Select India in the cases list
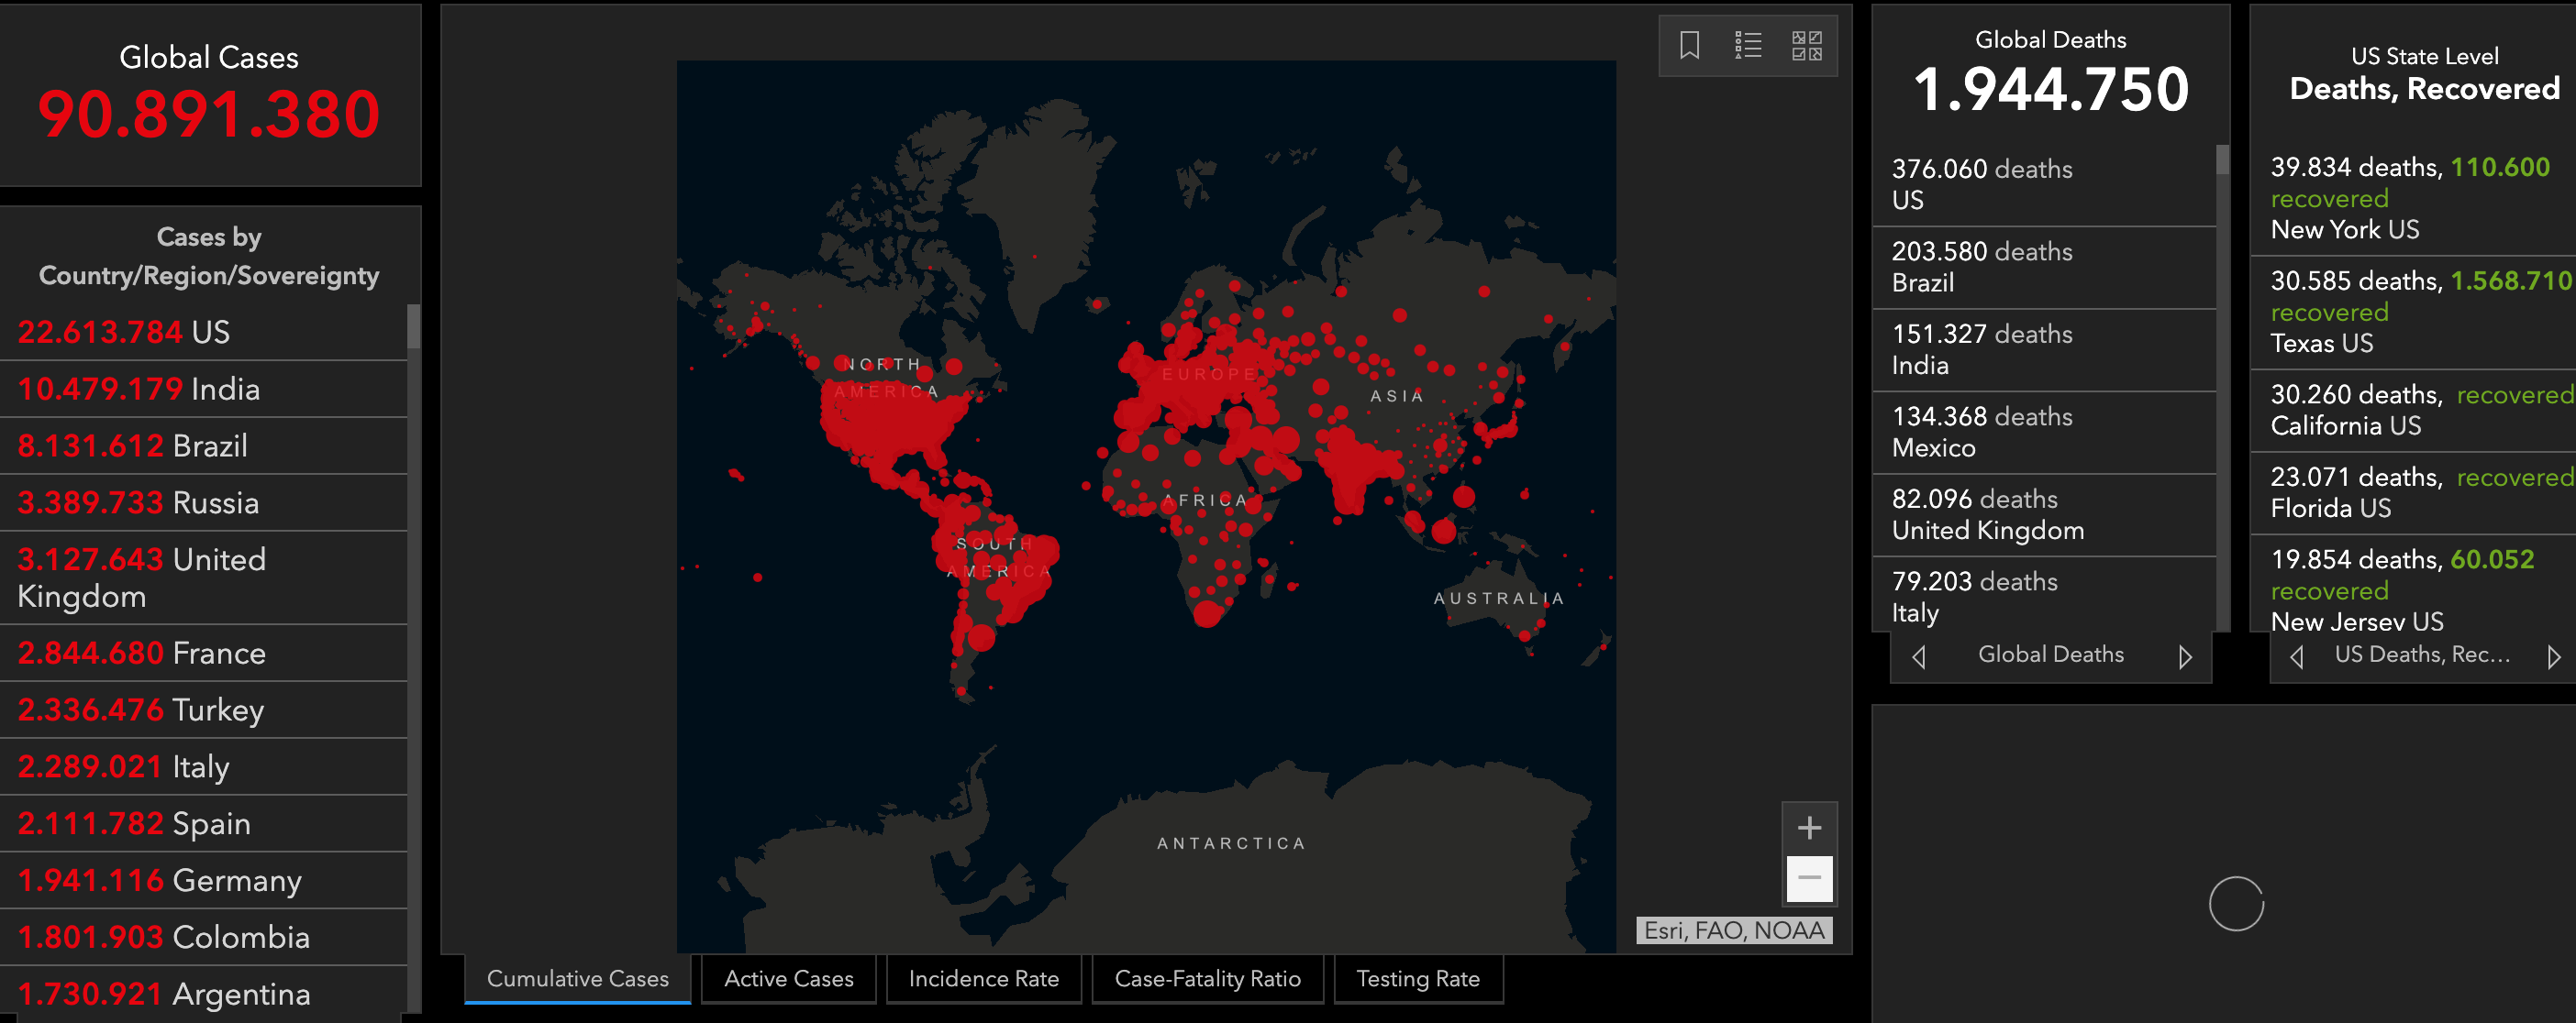 point(200,389)
